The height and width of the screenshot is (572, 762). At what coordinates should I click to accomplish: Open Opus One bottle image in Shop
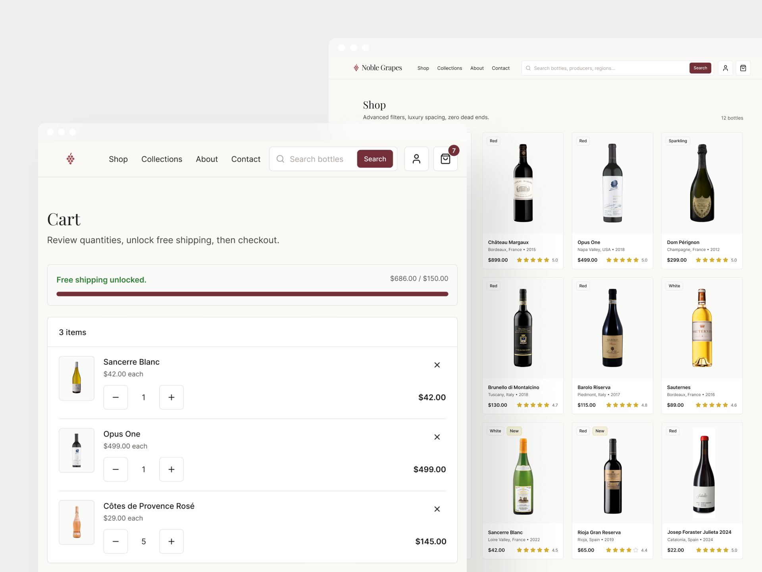[612, 183]
